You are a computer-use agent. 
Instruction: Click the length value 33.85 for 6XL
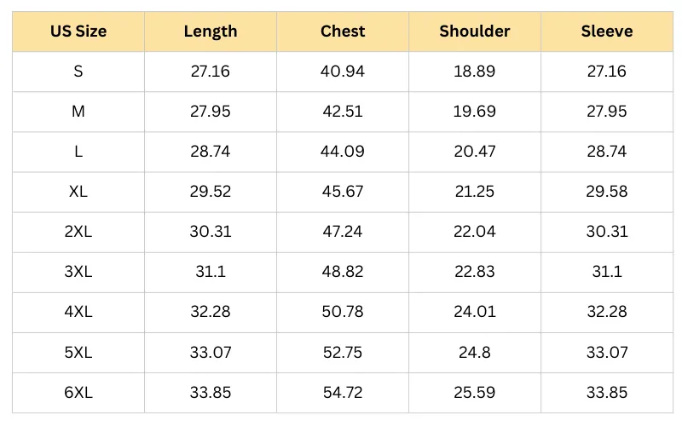211,392
